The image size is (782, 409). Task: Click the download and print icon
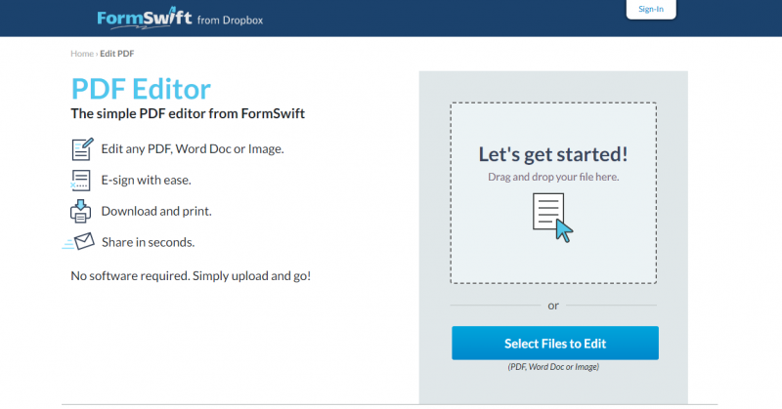pos(81,211)
